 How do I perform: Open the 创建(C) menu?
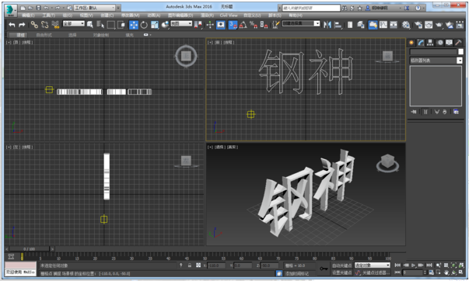pyautogui.click(x=107, y=16)
